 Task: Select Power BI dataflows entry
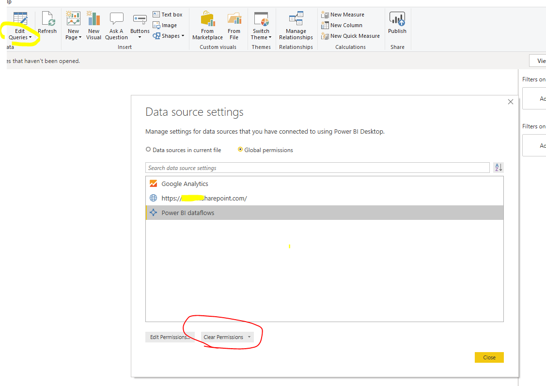coord(325,213)
